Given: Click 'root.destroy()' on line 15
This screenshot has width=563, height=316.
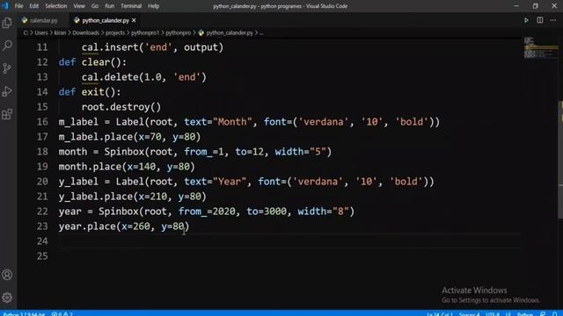Looking at the screenshot, I should (121, 107).
